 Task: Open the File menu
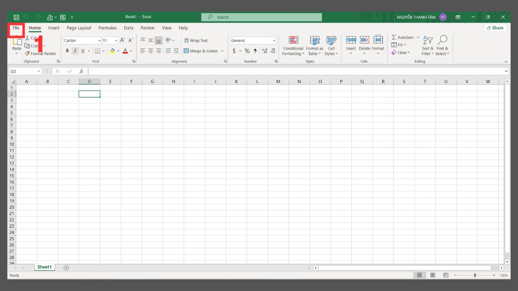(16, 28)
